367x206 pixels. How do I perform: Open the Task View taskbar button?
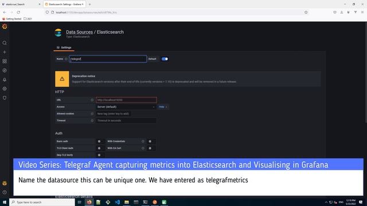pyautogui.click(x=79, y=202)
